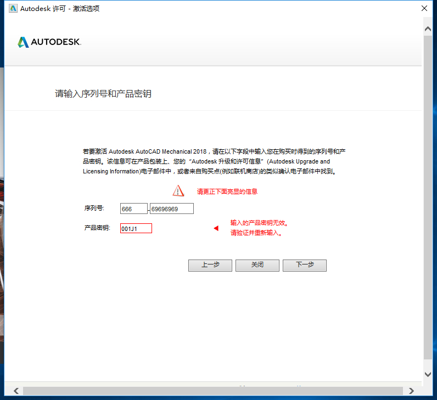Click the horizontal scrollbar right arrow

click(x=411, y=391)
